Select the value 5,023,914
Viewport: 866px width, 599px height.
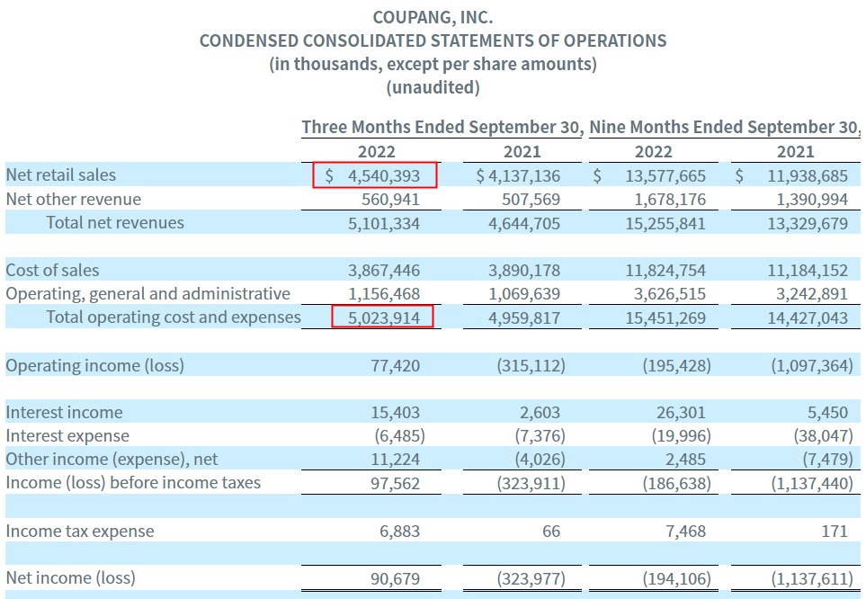coord(384,318)
